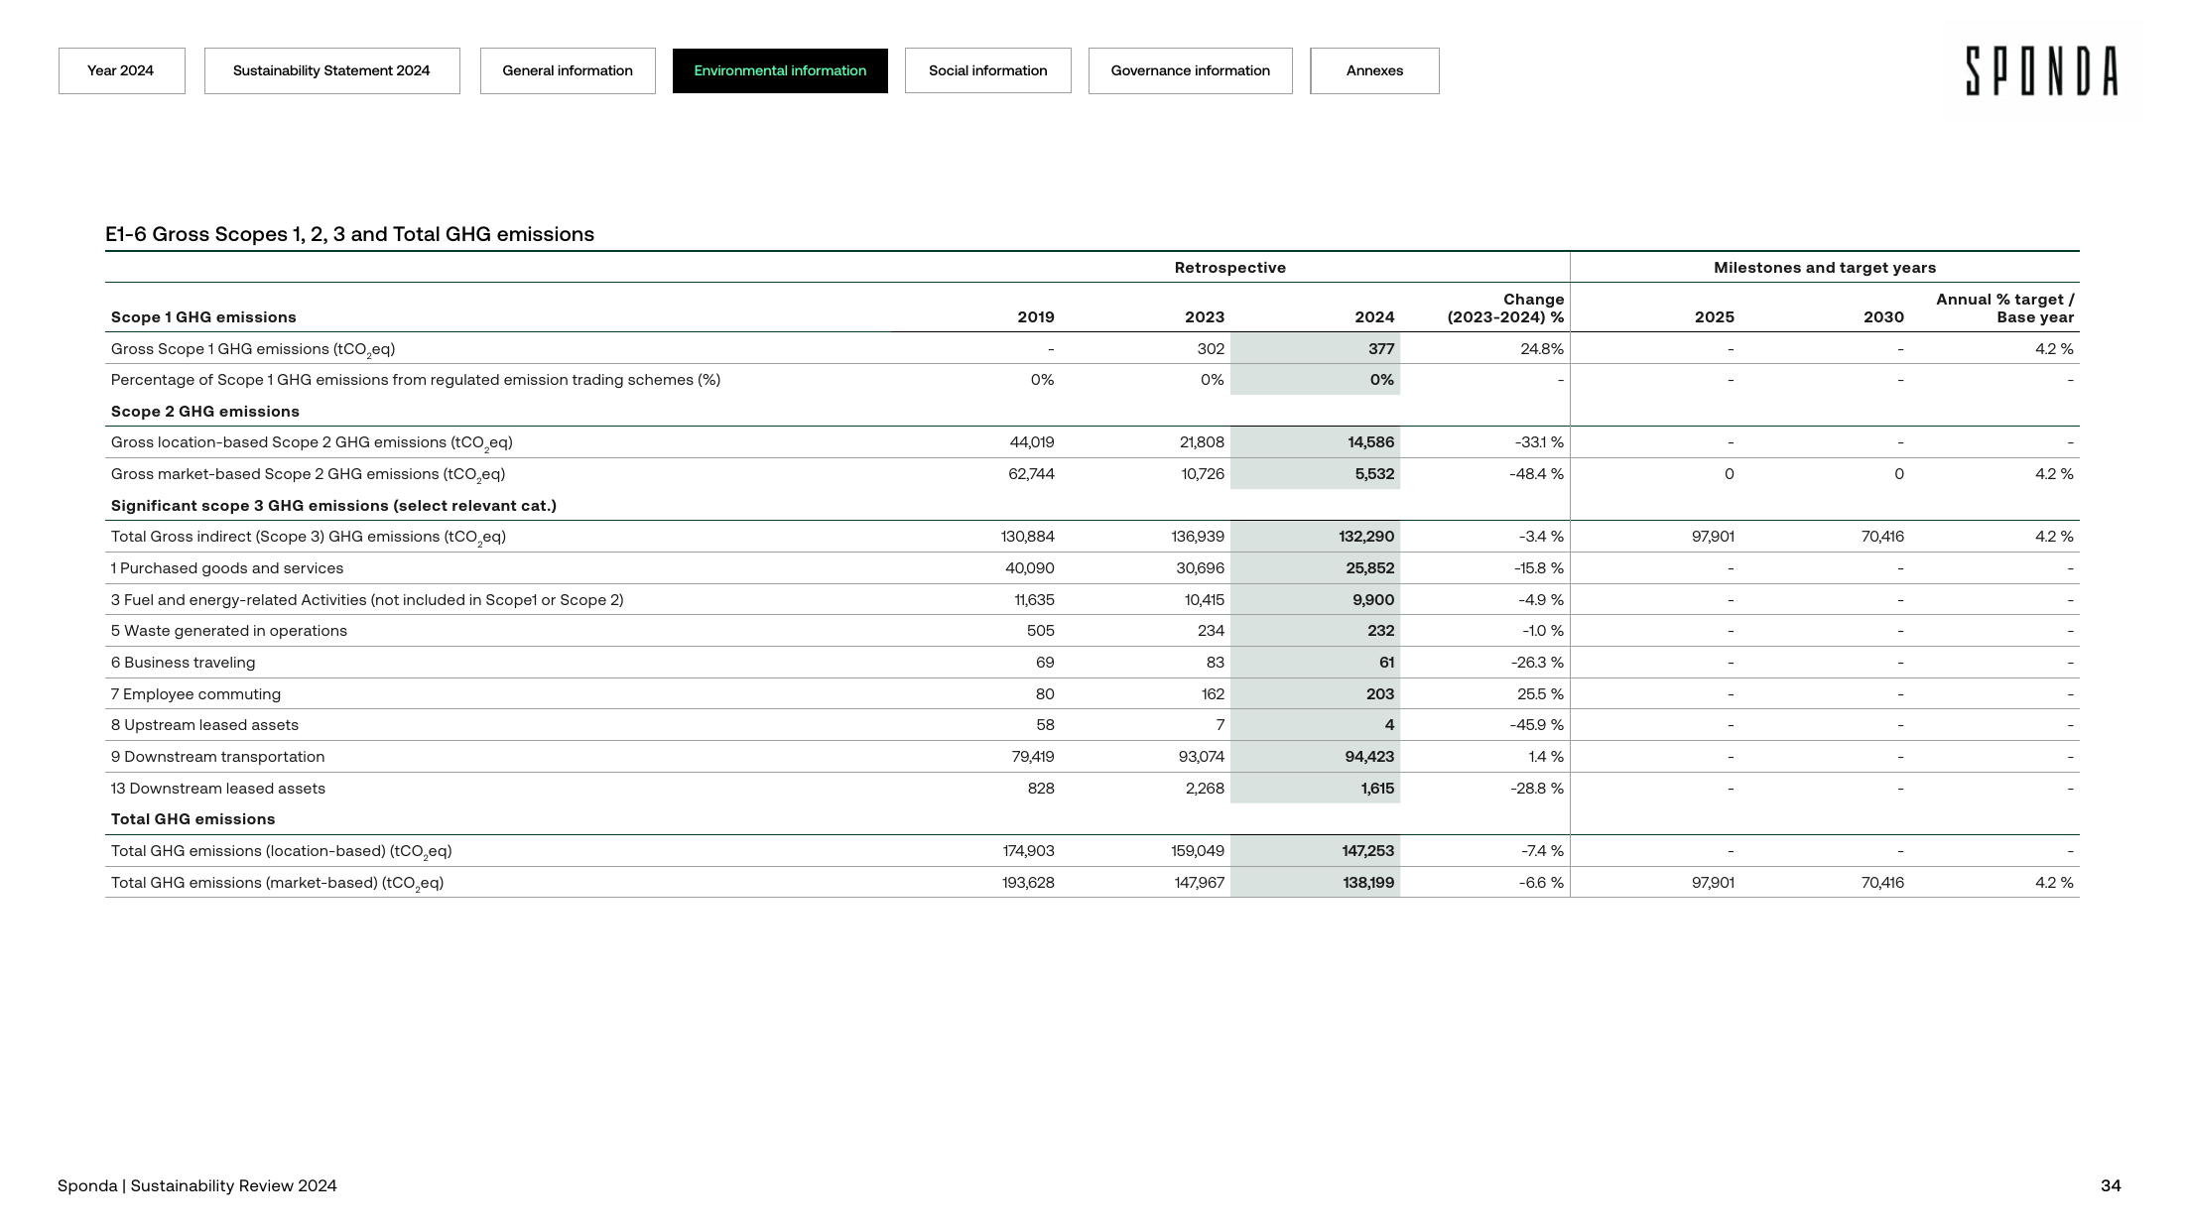Click 2024 Total Scope 3 value 132,290

(x=1366, y=537)
